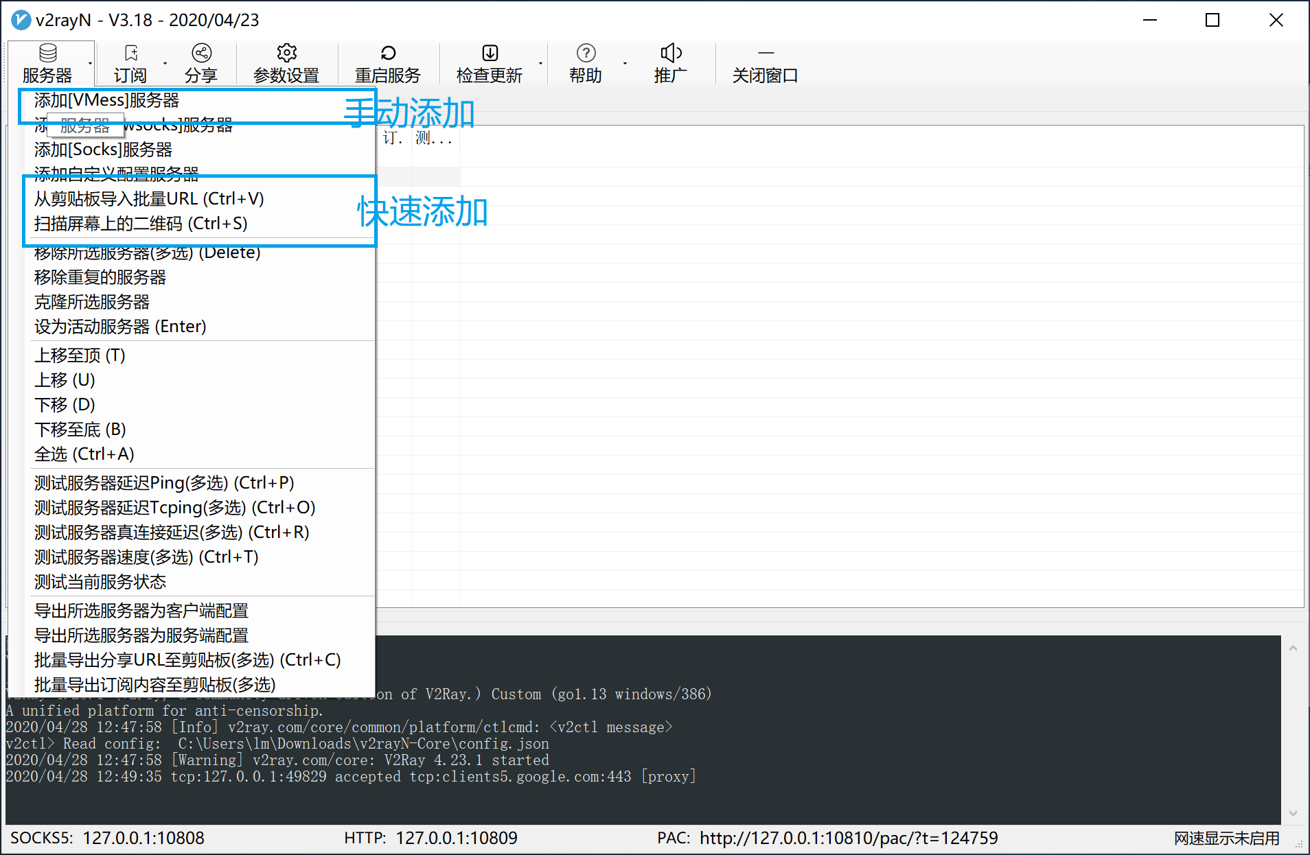Select 上移 (U) menu entry

[65, 380]
